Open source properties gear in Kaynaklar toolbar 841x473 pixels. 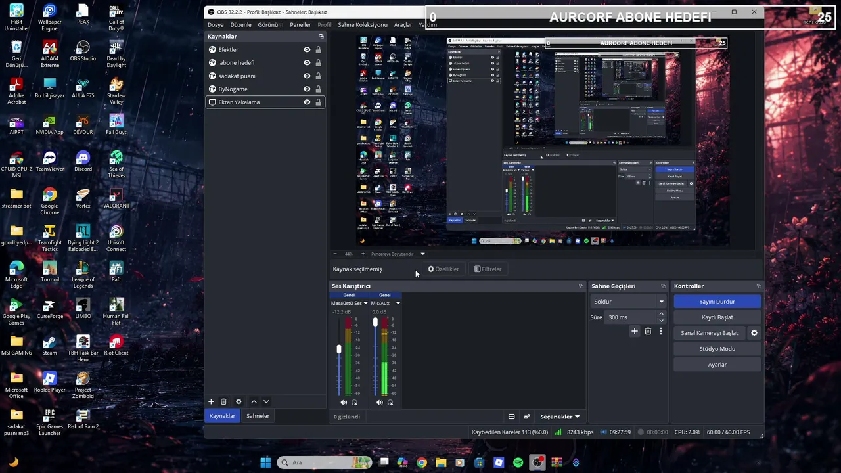point(239,401)
